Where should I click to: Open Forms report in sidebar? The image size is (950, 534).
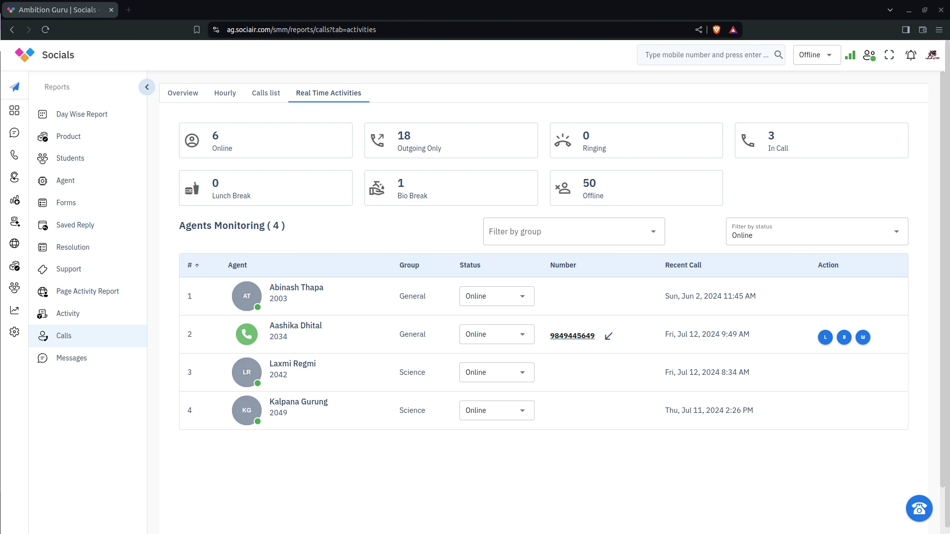click(88, 203)
